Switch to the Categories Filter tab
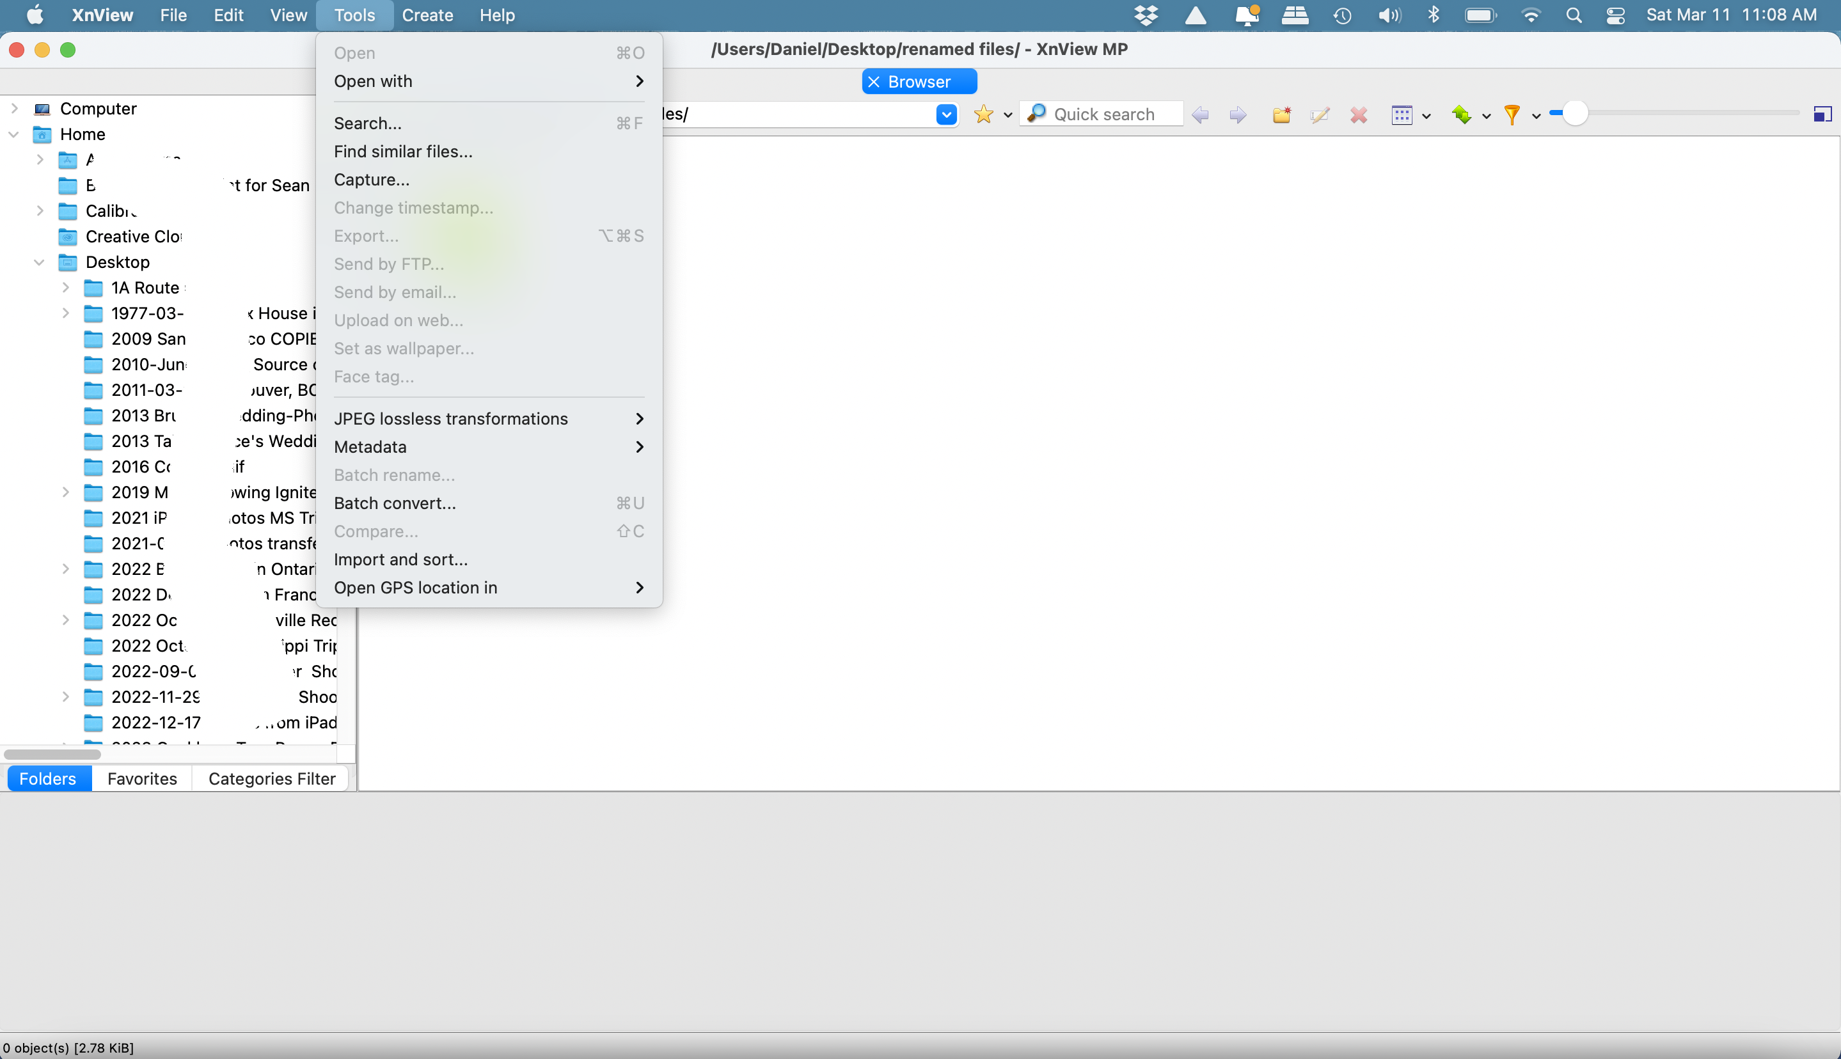 click(x=271, y=778)
